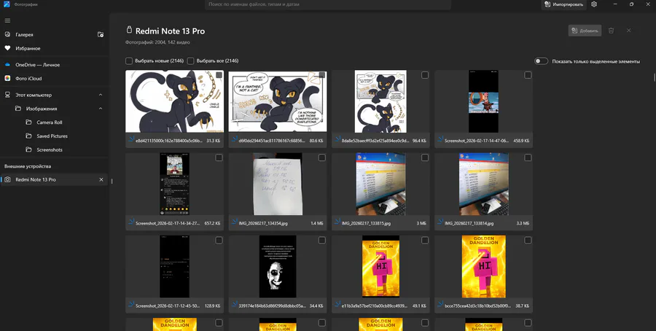Open the Golden Dandelion thumbnail e11b3a9a57bef210a
Viewport: 656px width, 331px height.
380,267
